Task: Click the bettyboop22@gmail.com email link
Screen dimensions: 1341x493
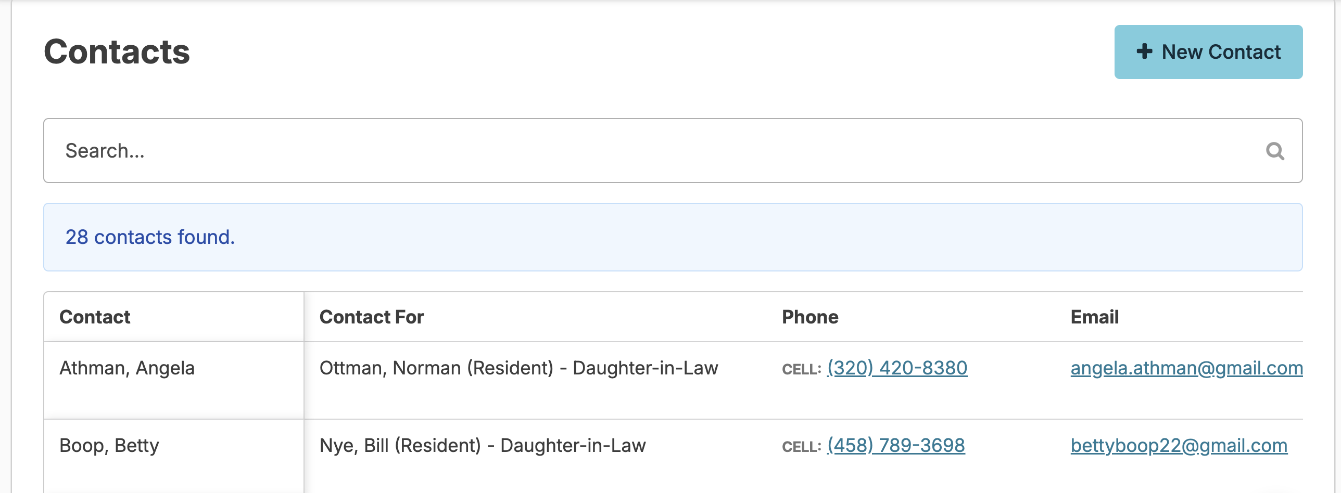Action: point(1179,446)
